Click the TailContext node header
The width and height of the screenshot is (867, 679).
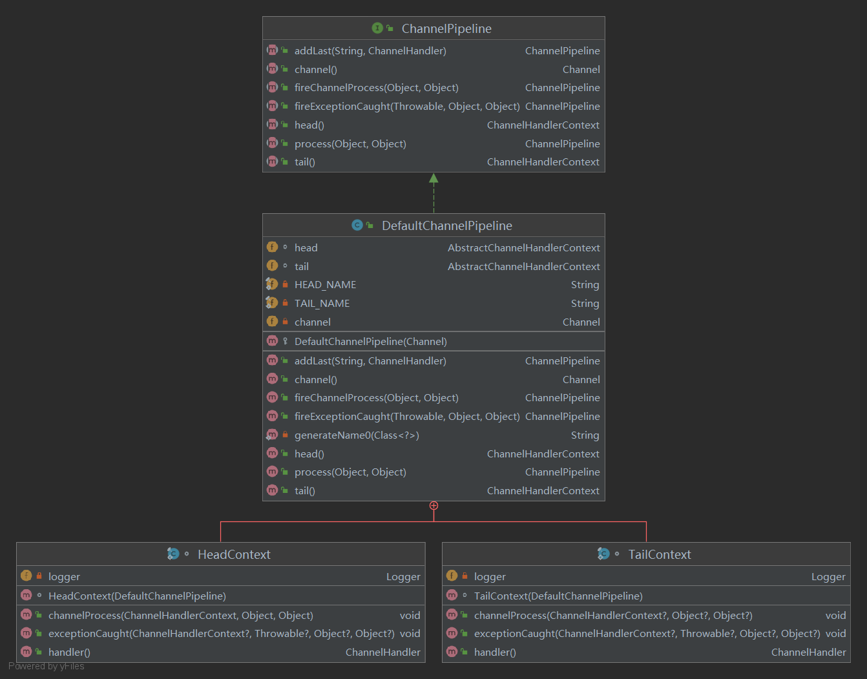tap(659, 554)
